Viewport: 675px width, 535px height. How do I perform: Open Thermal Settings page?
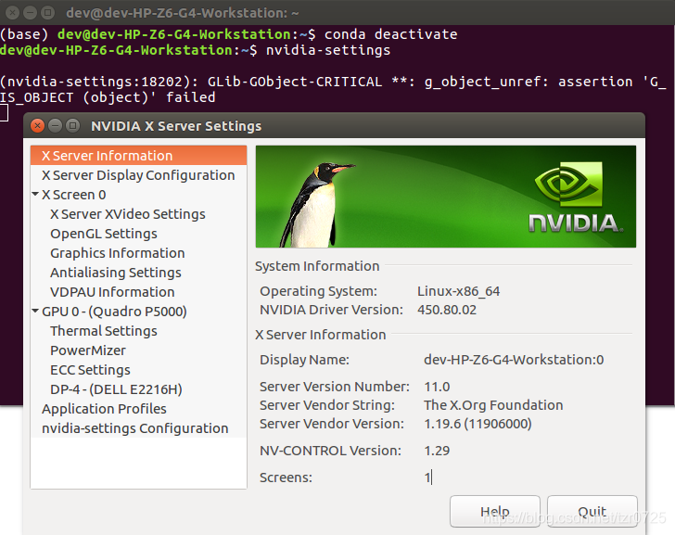click(103, 331)
